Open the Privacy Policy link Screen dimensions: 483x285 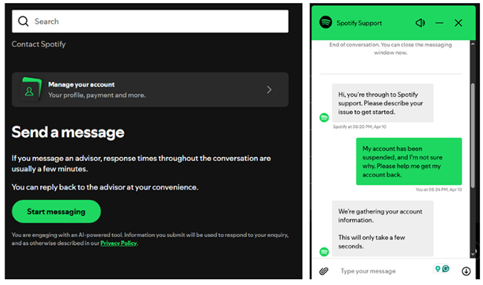coord(119,243)
